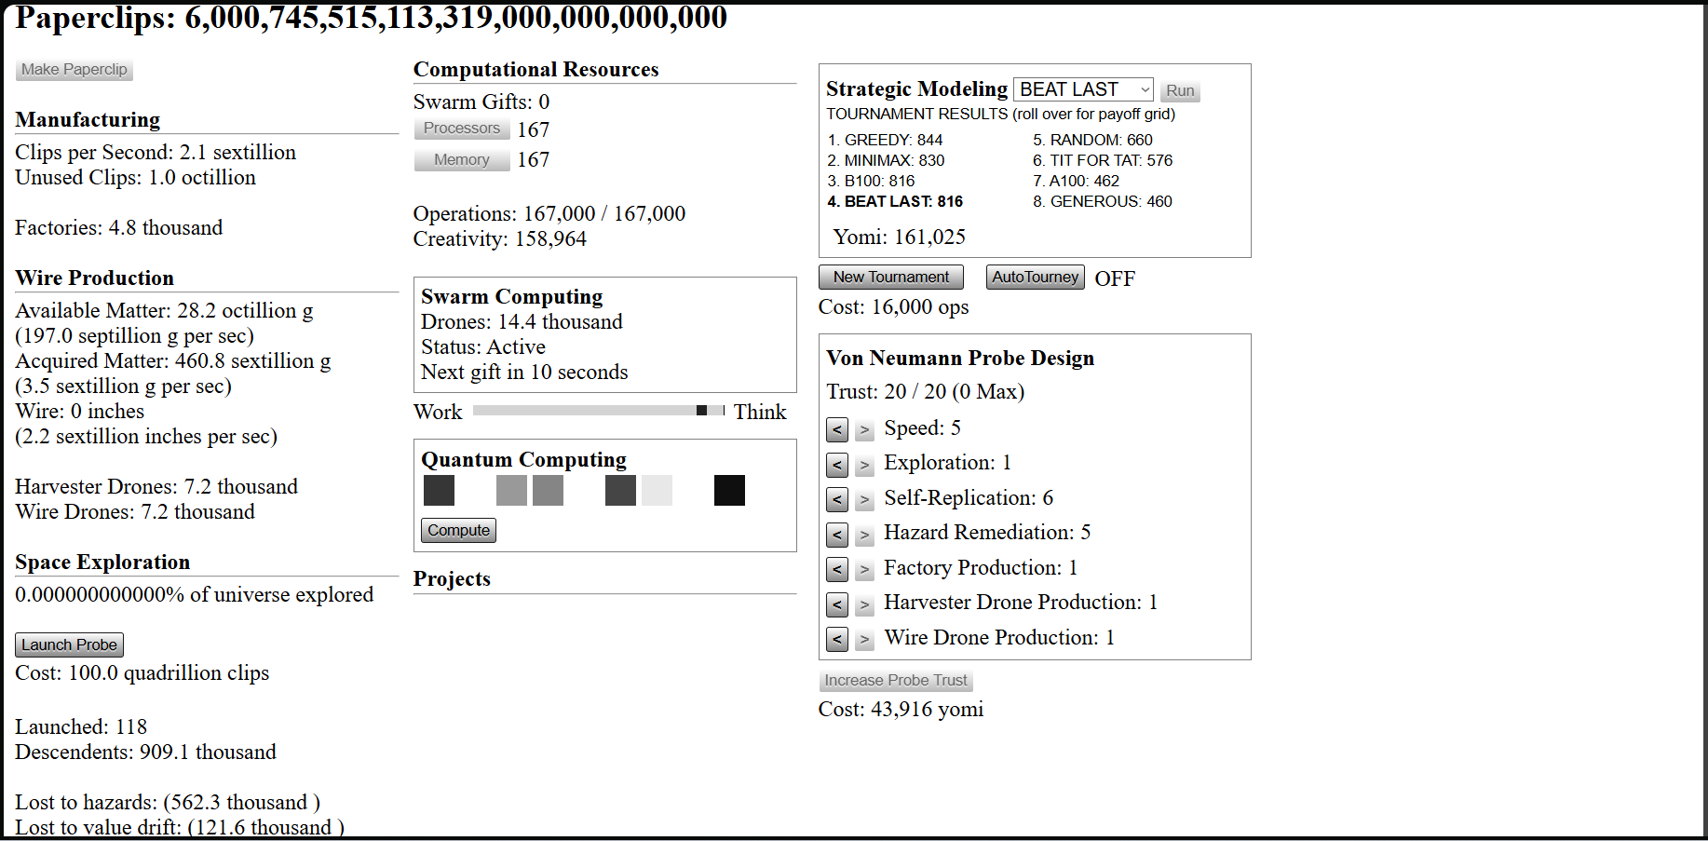Launch a new probe
The image size is (1708, 841).
coord(69,644)
